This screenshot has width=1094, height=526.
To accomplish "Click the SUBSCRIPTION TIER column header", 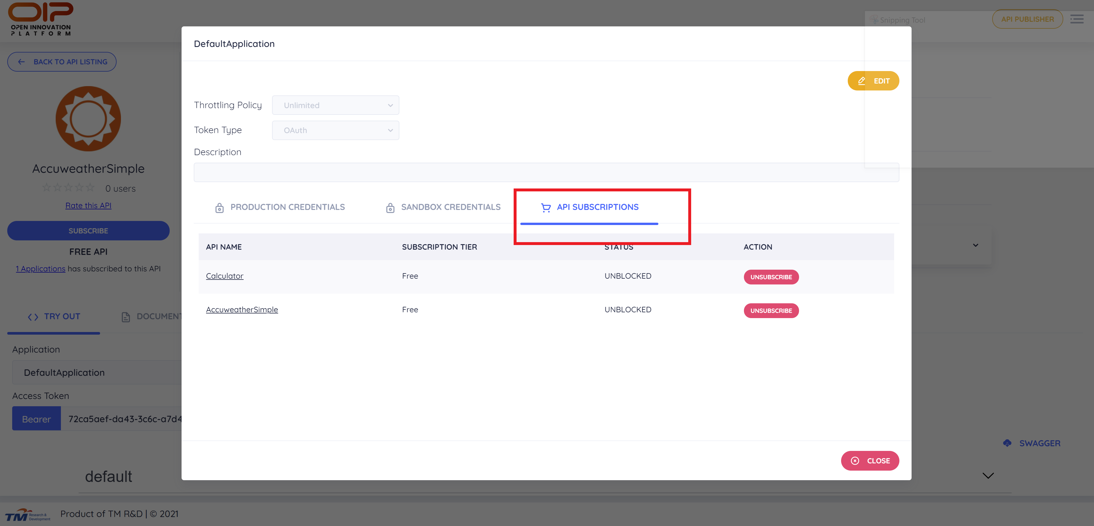I will click(x=440, y=247).
